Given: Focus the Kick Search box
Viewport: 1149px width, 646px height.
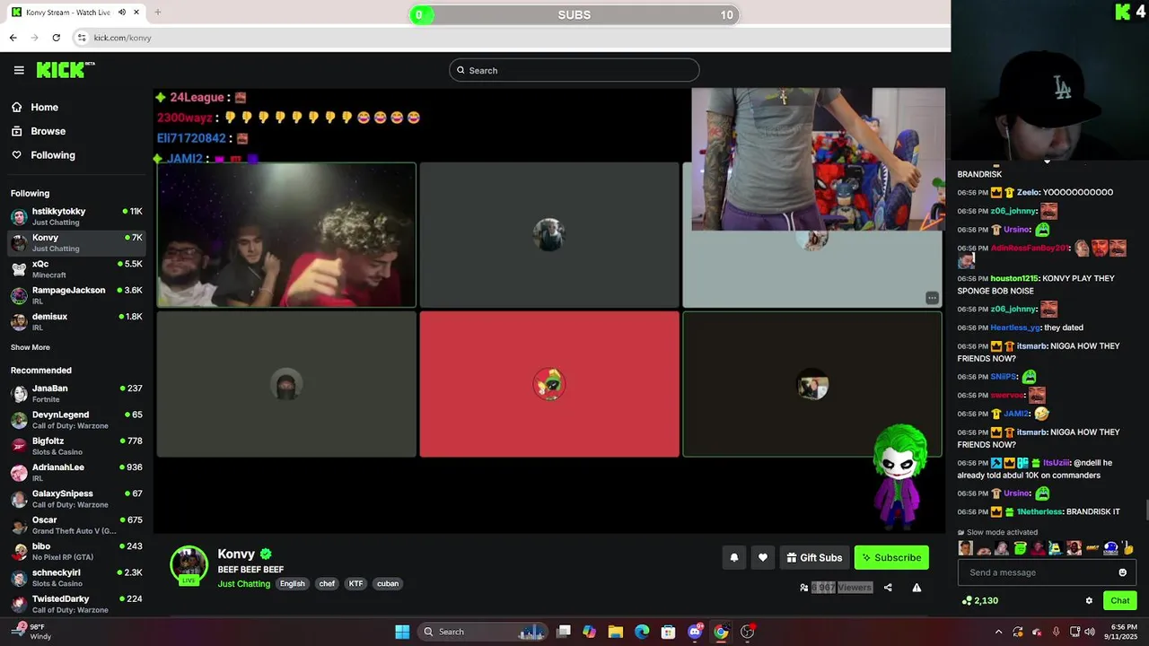Looking at the screenshot, I should tap(574, 70).
